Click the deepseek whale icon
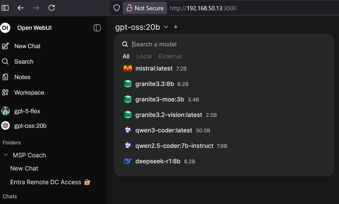The image size is (339, 204). pyautogui.click(x=128, y=161)
